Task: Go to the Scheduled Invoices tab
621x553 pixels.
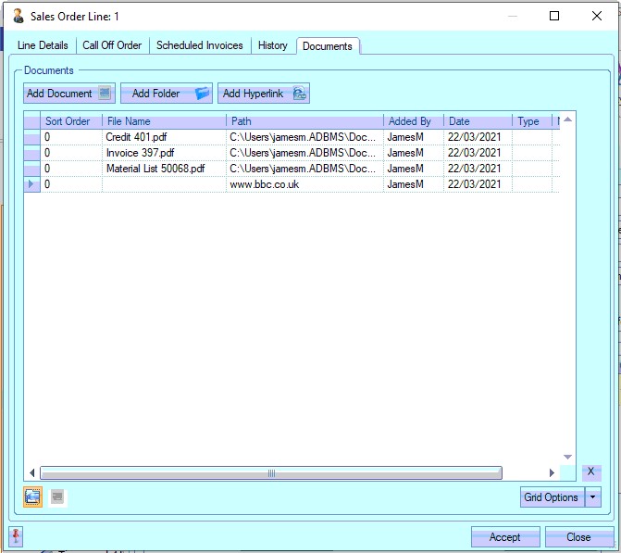Action: point(200,45)
